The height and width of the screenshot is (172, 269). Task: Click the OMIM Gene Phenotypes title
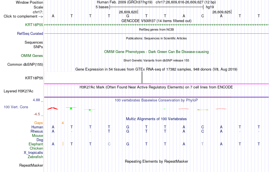click(156, 52)
